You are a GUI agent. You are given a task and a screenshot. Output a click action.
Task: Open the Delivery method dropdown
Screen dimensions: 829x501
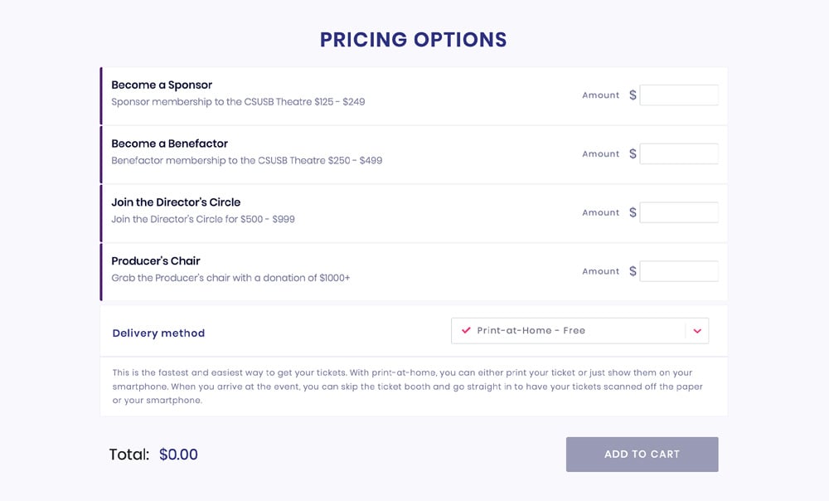pos(579,331)
